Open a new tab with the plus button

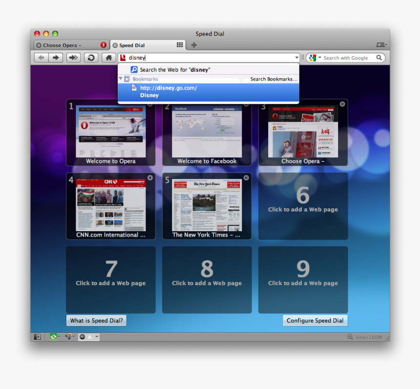click(194, 45)
